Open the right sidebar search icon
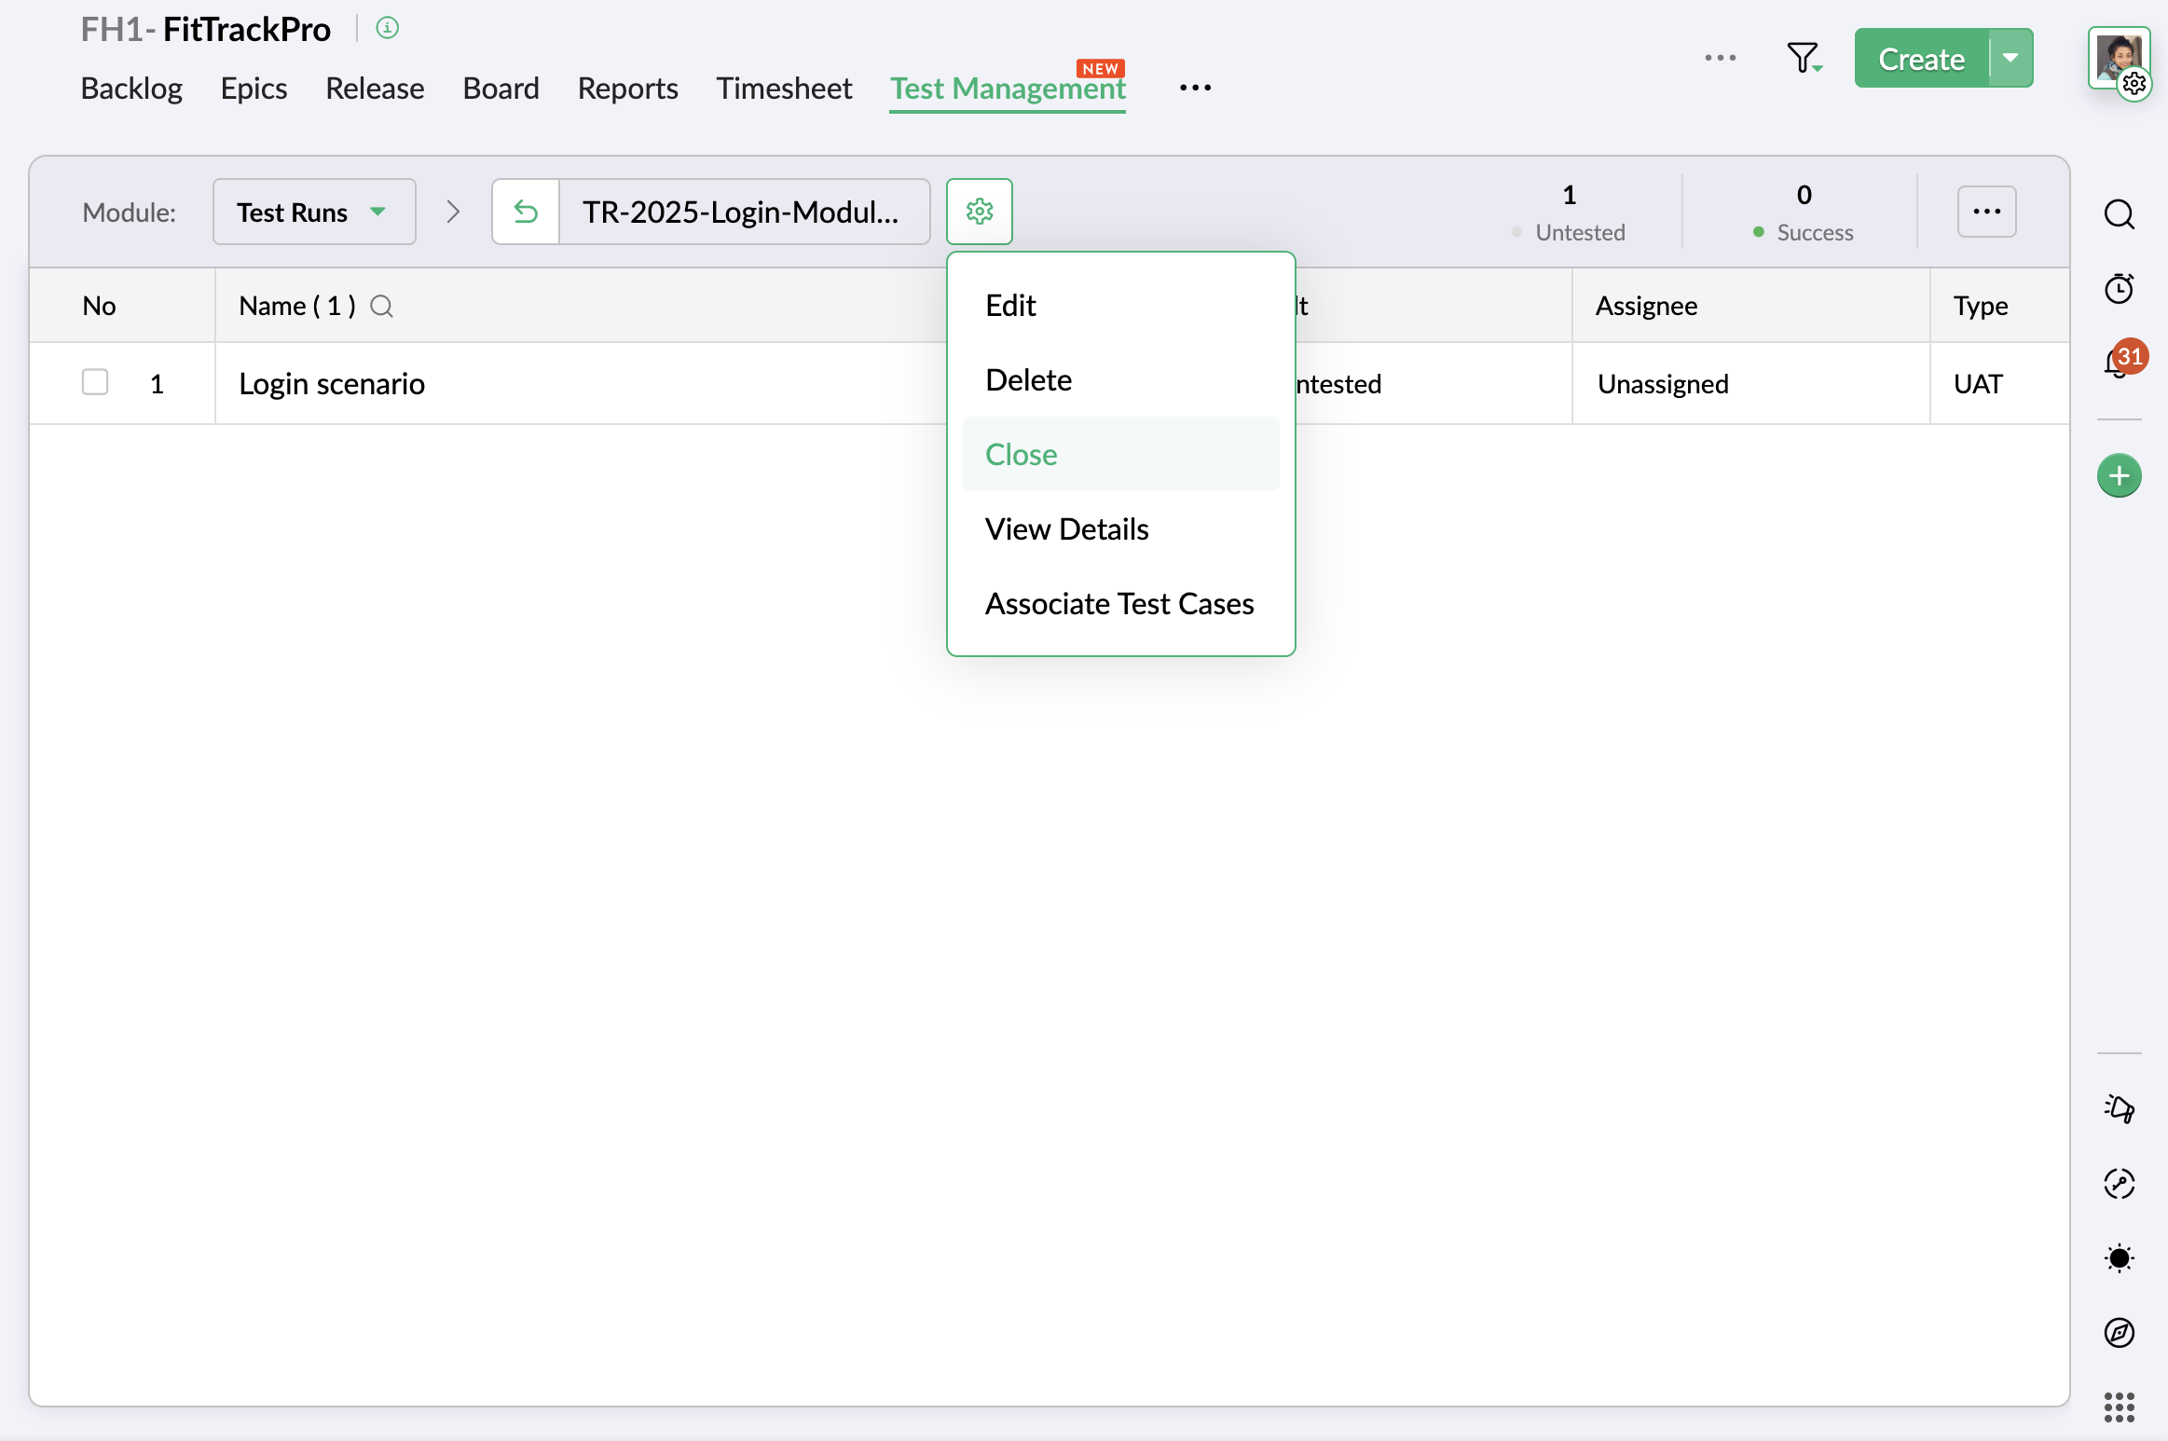 (2119, 214)
